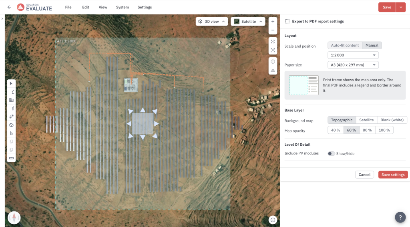Click the road or cable path tool
The image size is (410, 227).
coord(11,117)
